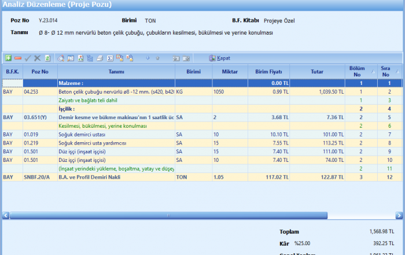
Task: Click the sigma sum icon in toolbar
Action: pyautogui.click(x=109, y=58)
